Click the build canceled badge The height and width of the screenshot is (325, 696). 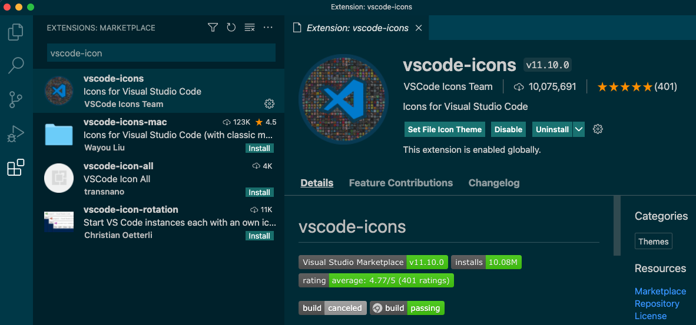333,308
